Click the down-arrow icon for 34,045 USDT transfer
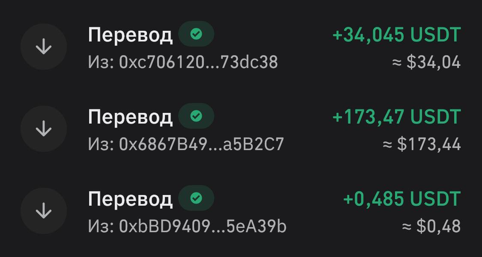 (44, 47)
